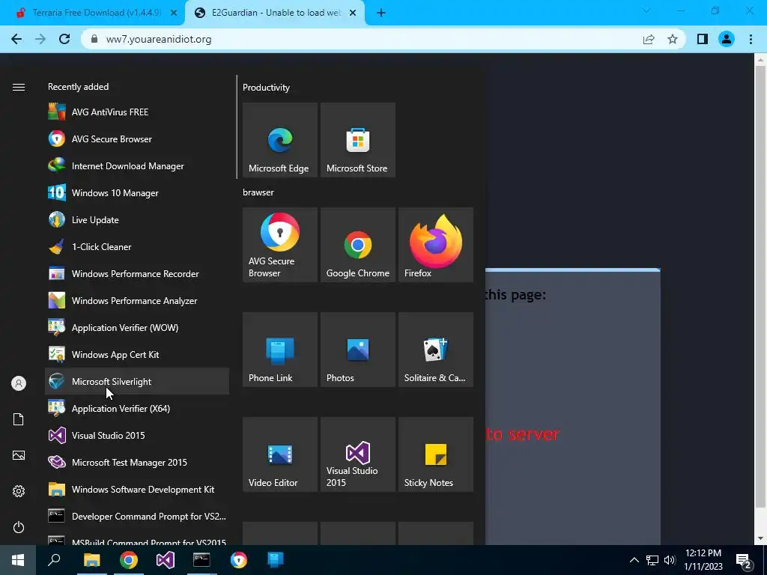The image size is (767, 575).
Task: Open Windows Performance Analyzer
Action: [x=137, y=300]
